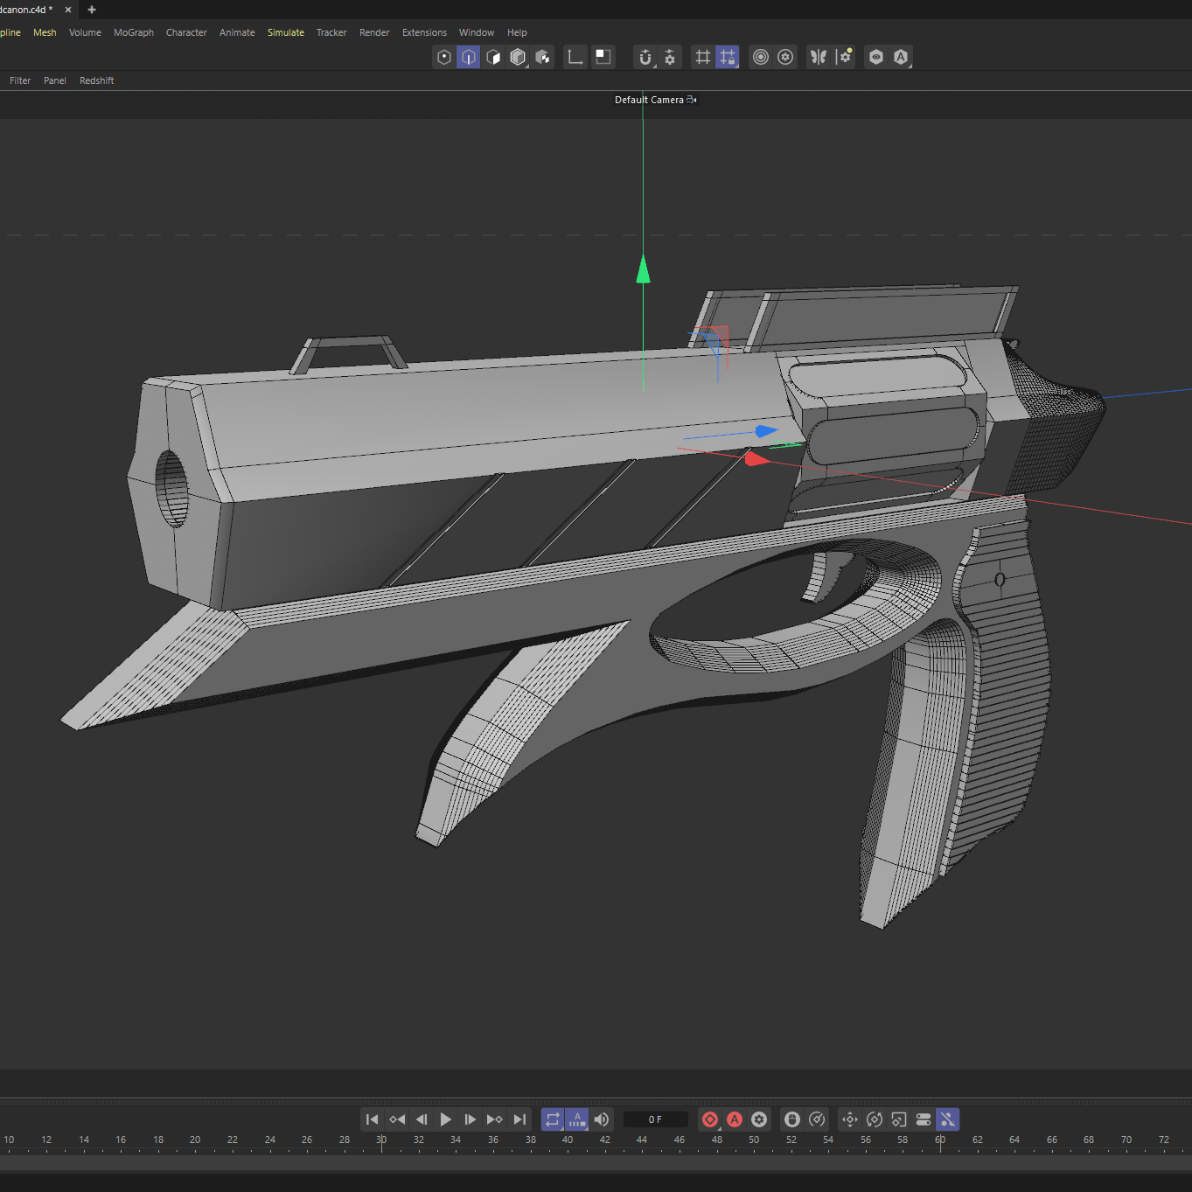This screenshot has height=1192, width=1192.
Task: Click the Record Active Objects keyframe button
Action: pyautogui.click(x=710, y=1119)
